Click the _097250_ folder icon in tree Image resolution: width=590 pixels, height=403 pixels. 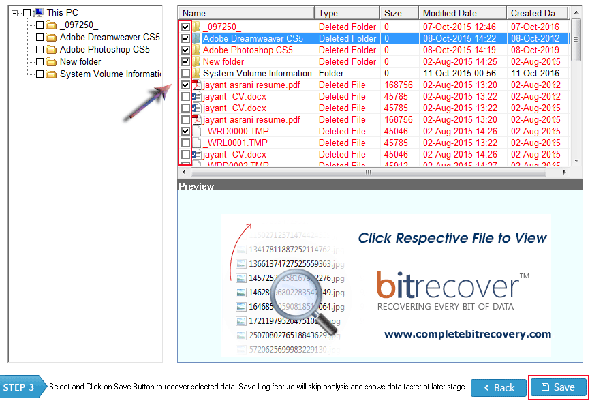click(51, 25)
